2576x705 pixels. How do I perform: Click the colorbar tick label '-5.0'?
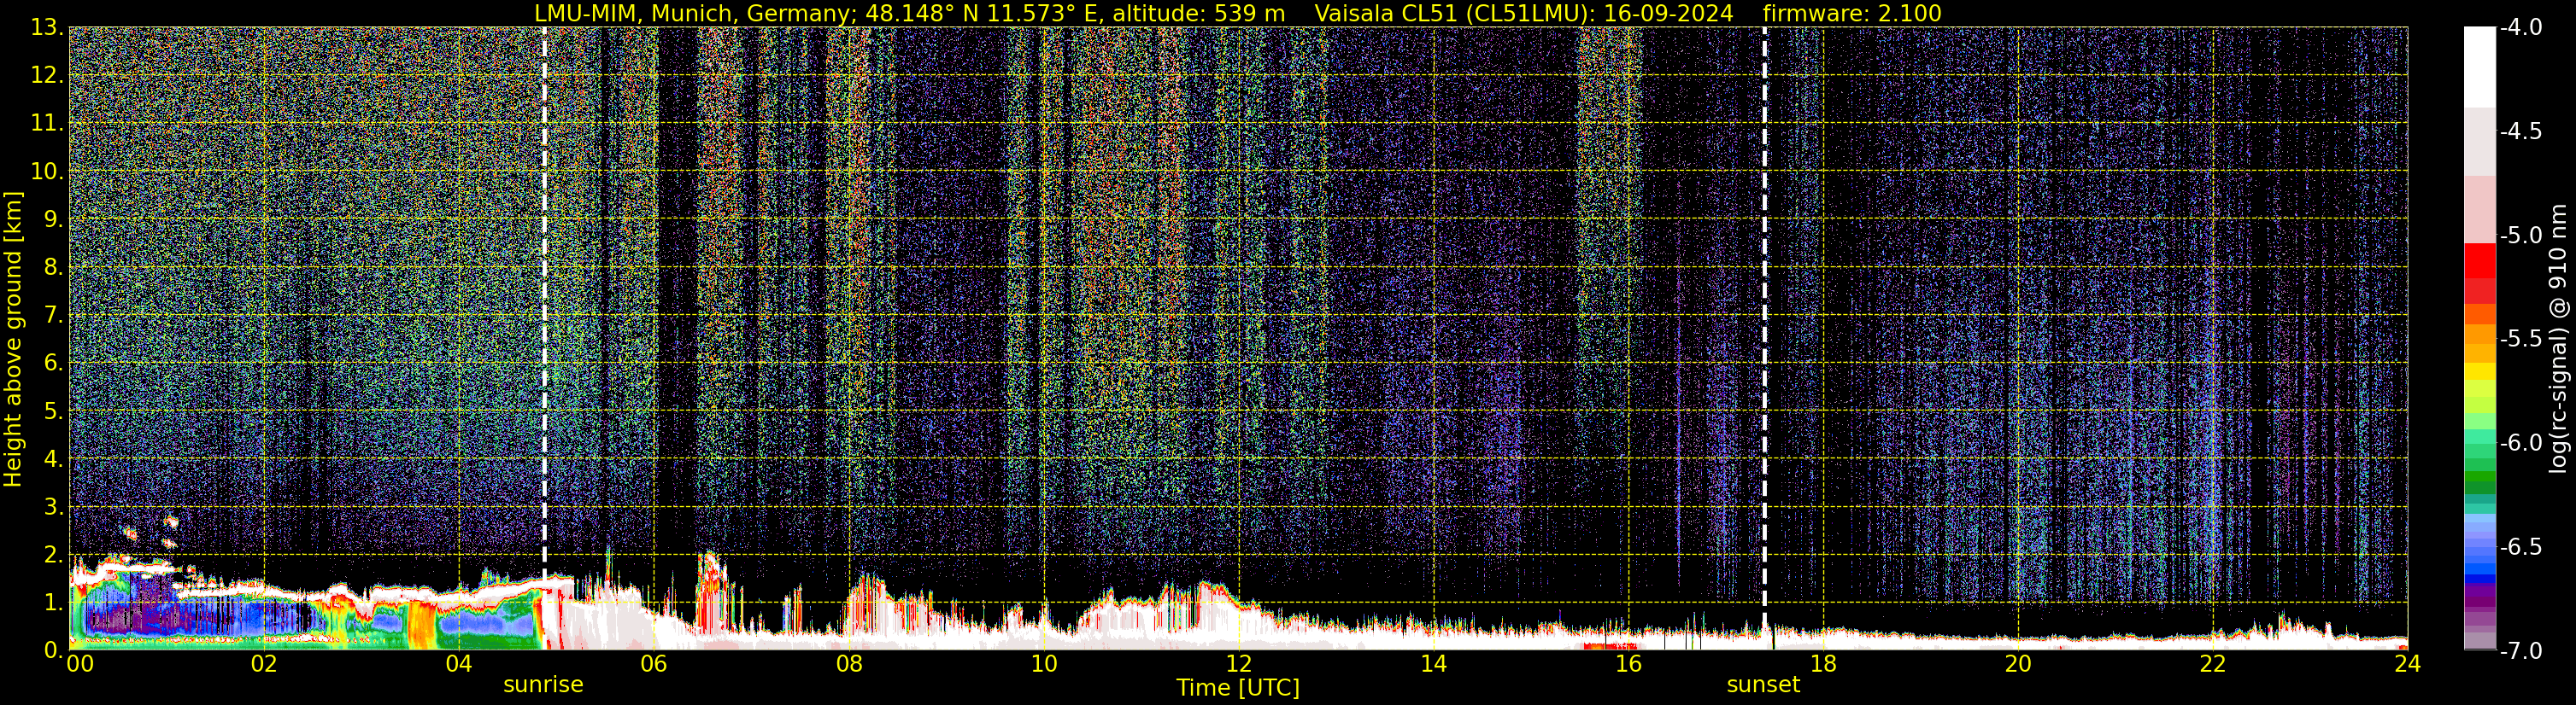[x=2521, y=236]
